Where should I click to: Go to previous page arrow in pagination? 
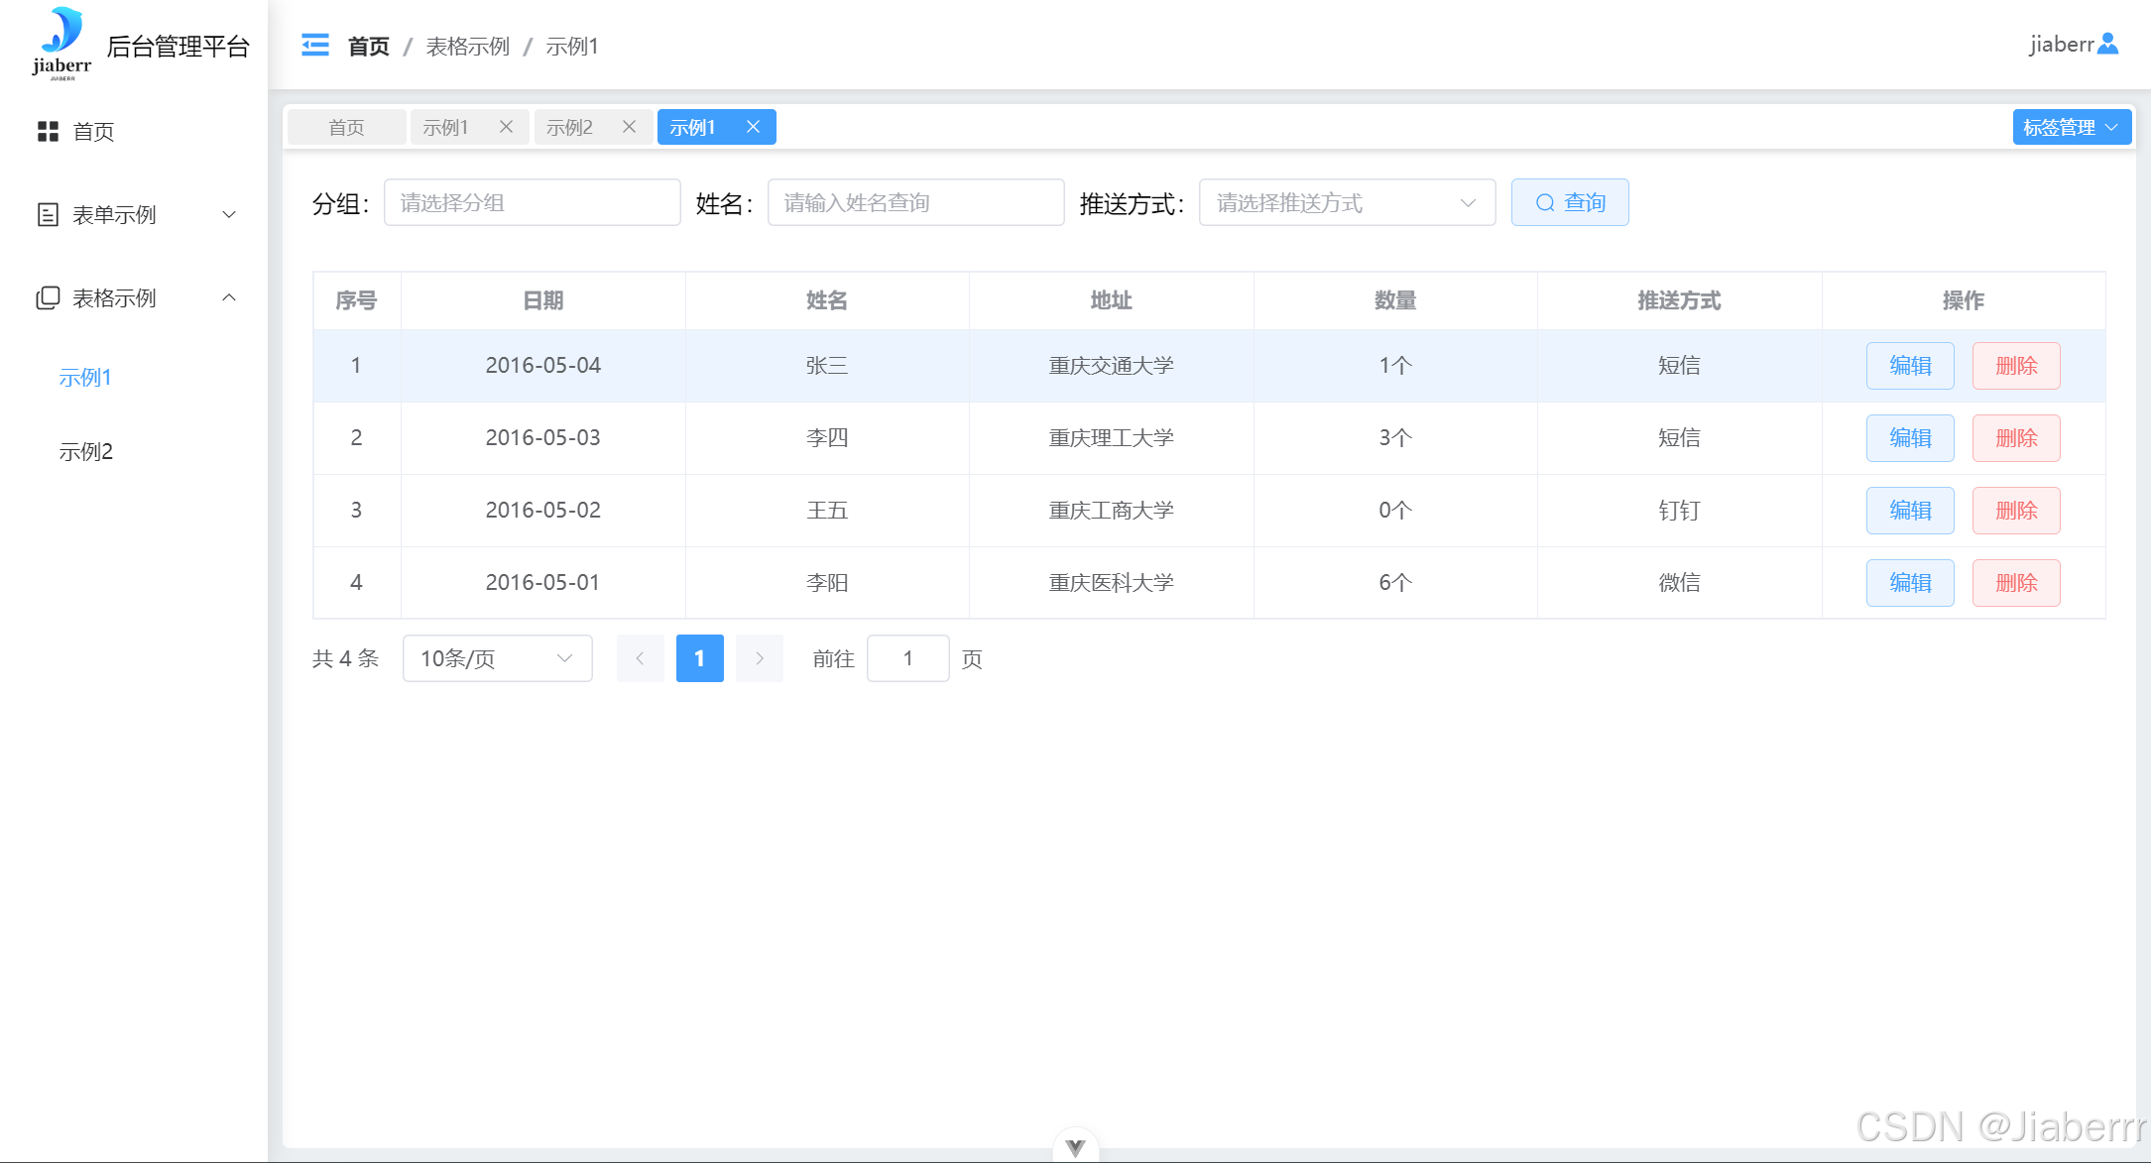[x=641, y=658]
